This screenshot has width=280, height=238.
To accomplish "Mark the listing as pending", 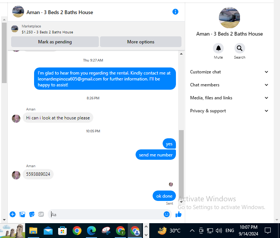I will pos(55,42).
